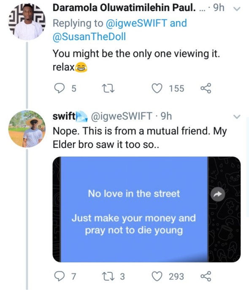249x290 pixels.
Task: Open Daramola Oluwatimilehin Paul's name
Action: 124,8
